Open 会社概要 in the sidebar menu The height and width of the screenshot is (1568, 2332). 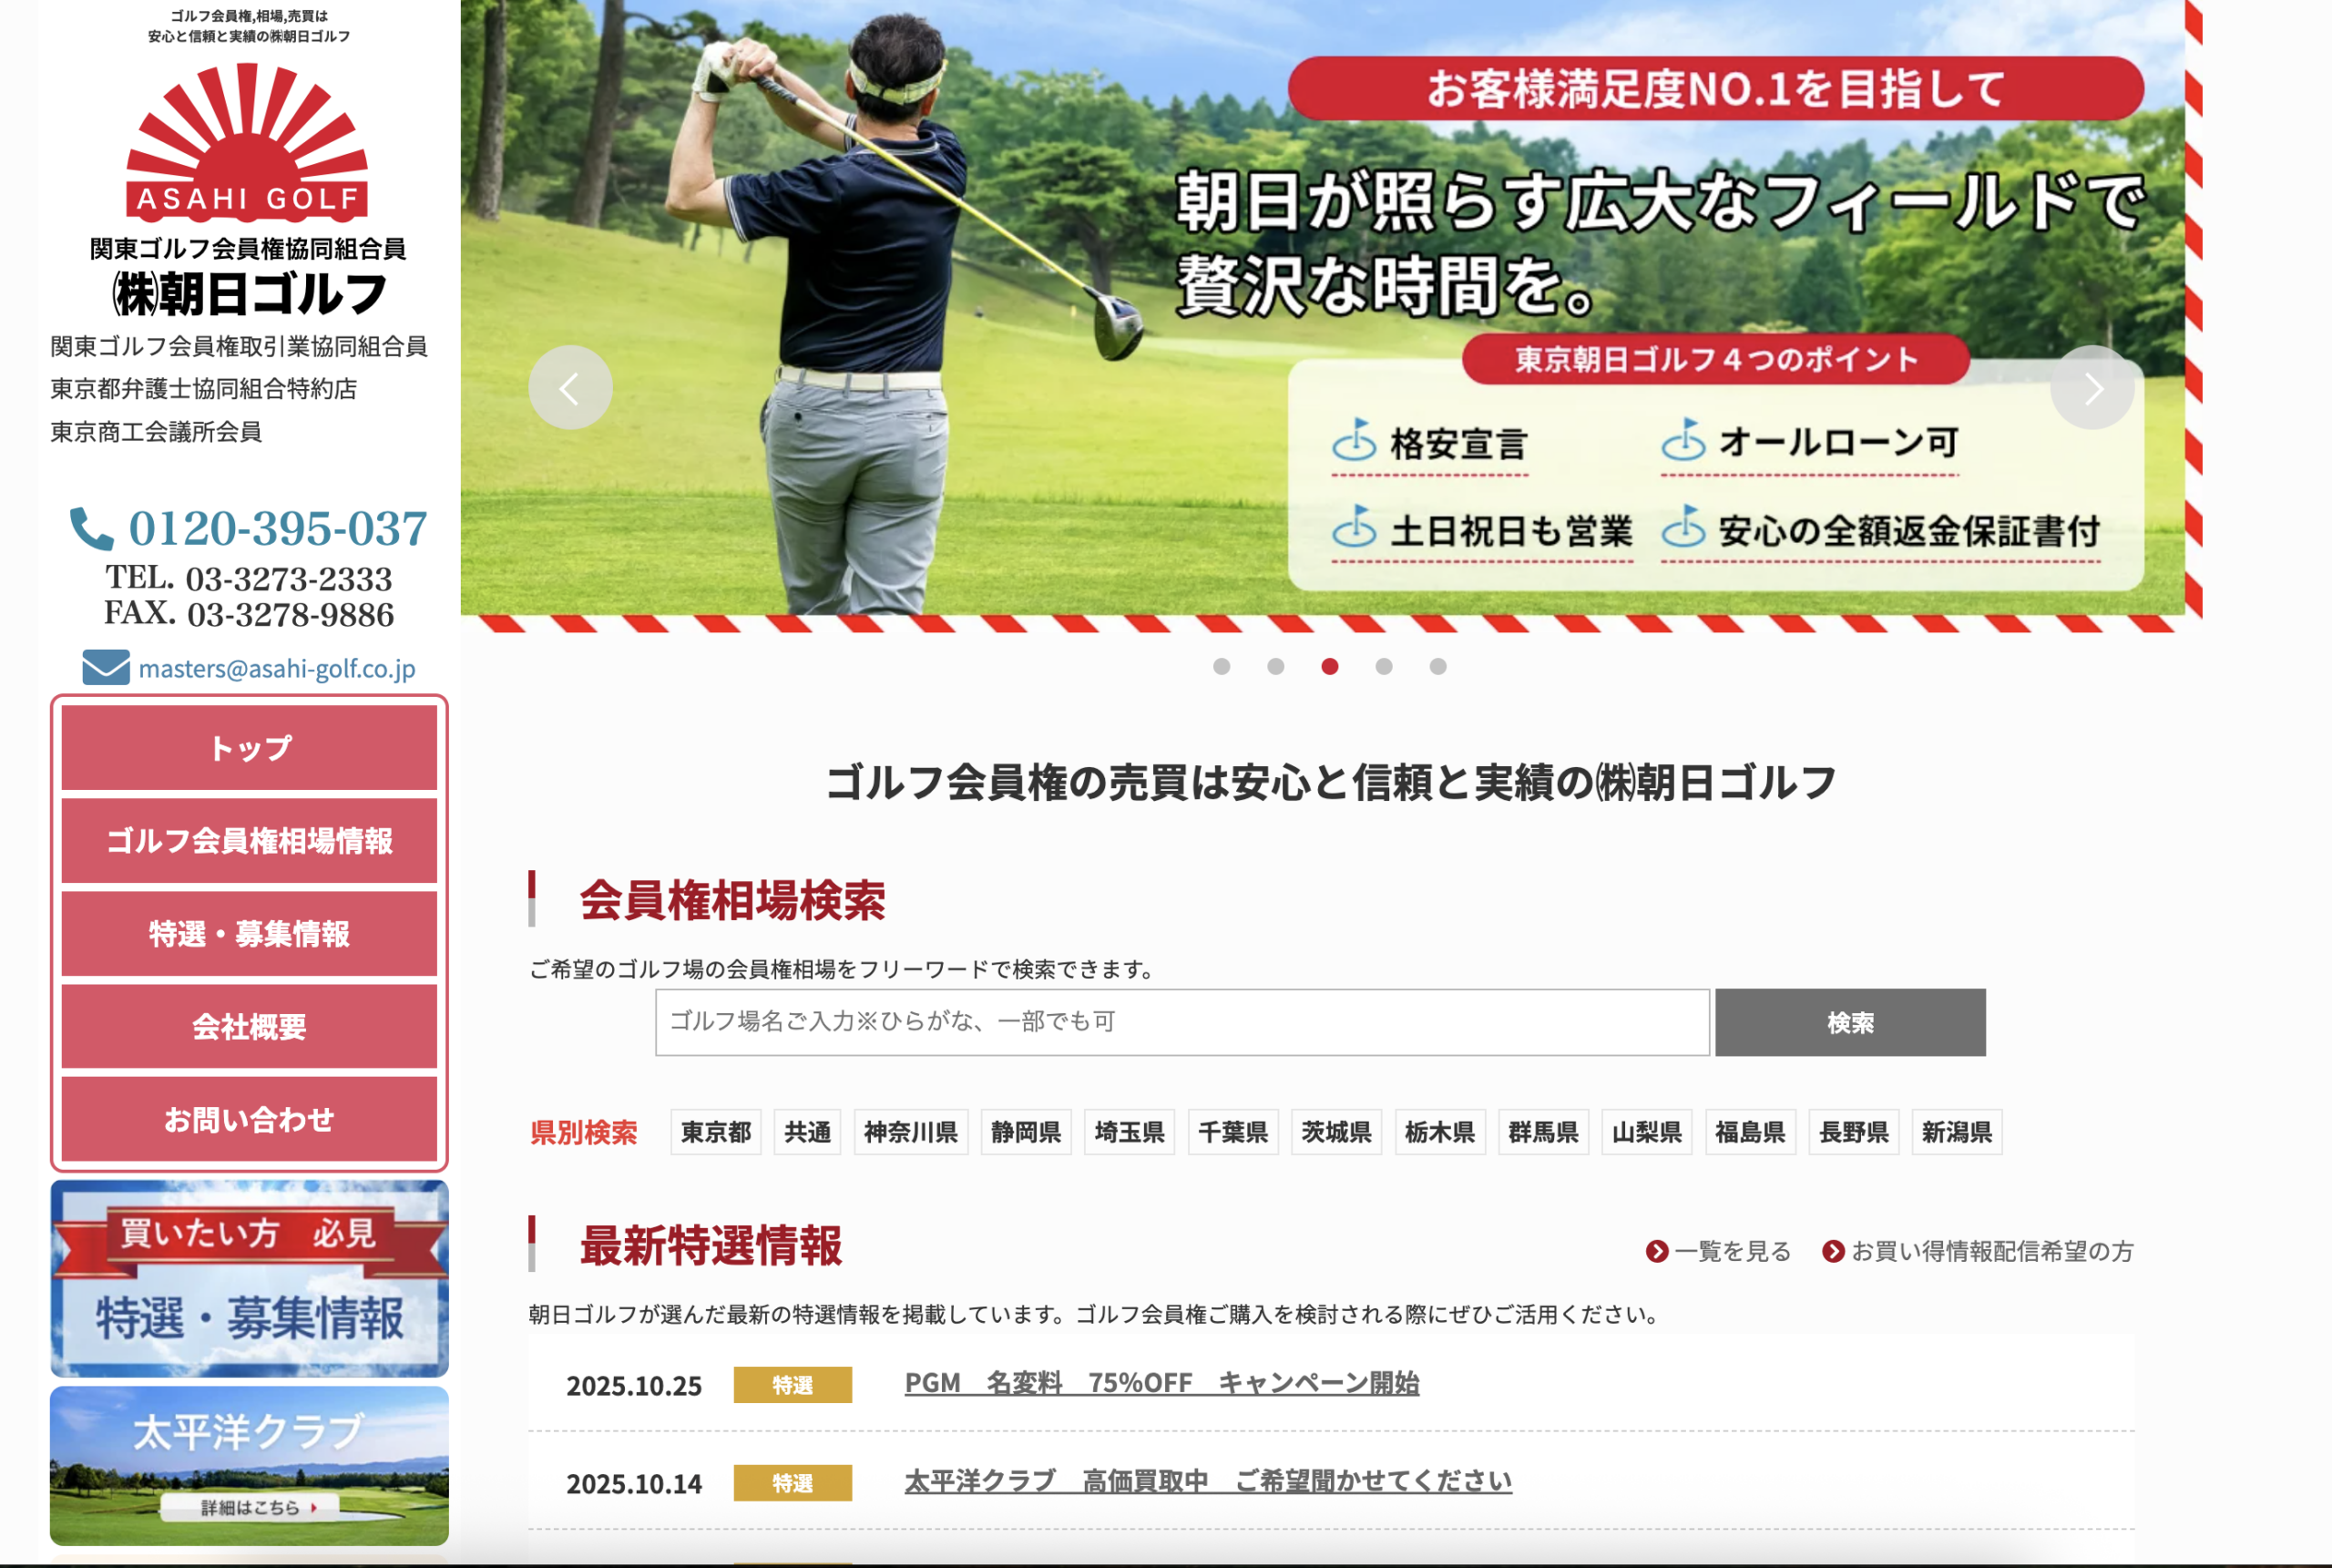click(249, 1026)
